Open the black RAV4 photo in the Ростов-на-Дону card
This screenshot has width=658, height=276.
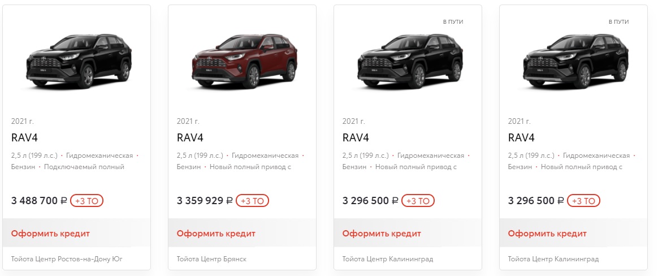point(79,61)
